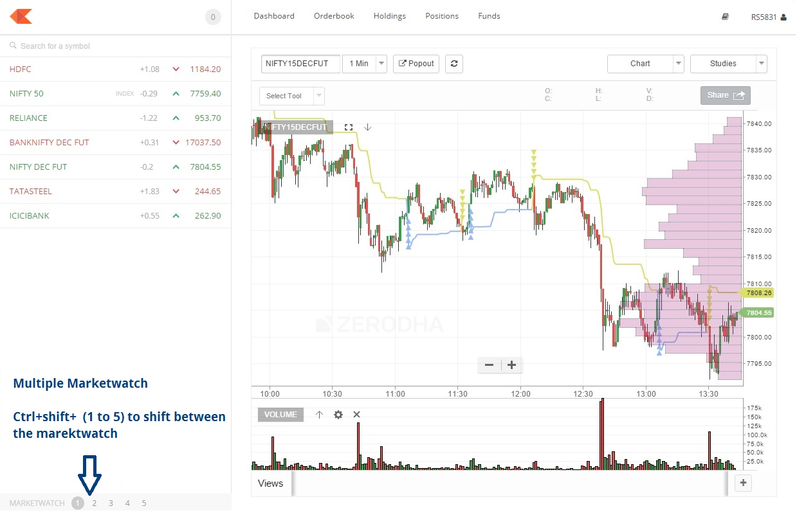Click the RELIANCE green up chevron
The width and height of the screenshot is (806, 515).
coord(176,118)
